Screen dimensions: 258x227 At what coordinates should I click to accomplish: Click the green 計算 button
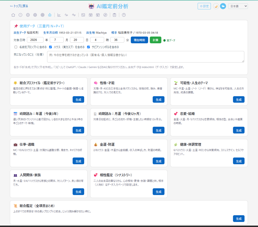pos(155,40)
